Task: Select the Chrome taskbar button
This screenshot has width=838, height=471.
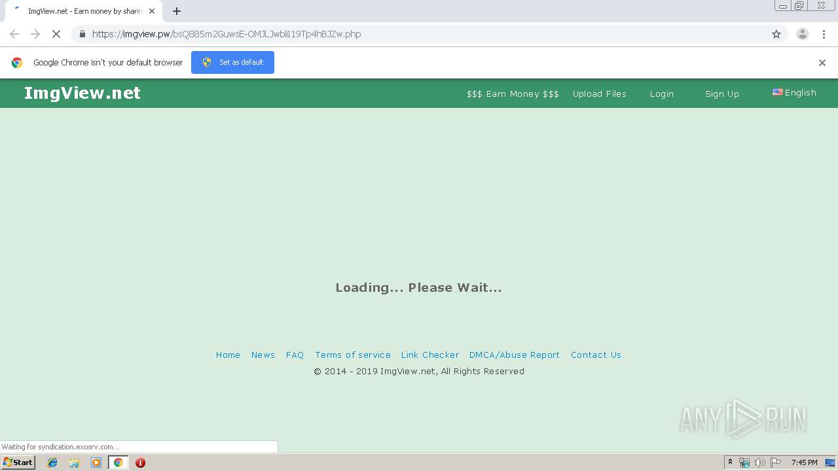Action: tap(118, 462)
